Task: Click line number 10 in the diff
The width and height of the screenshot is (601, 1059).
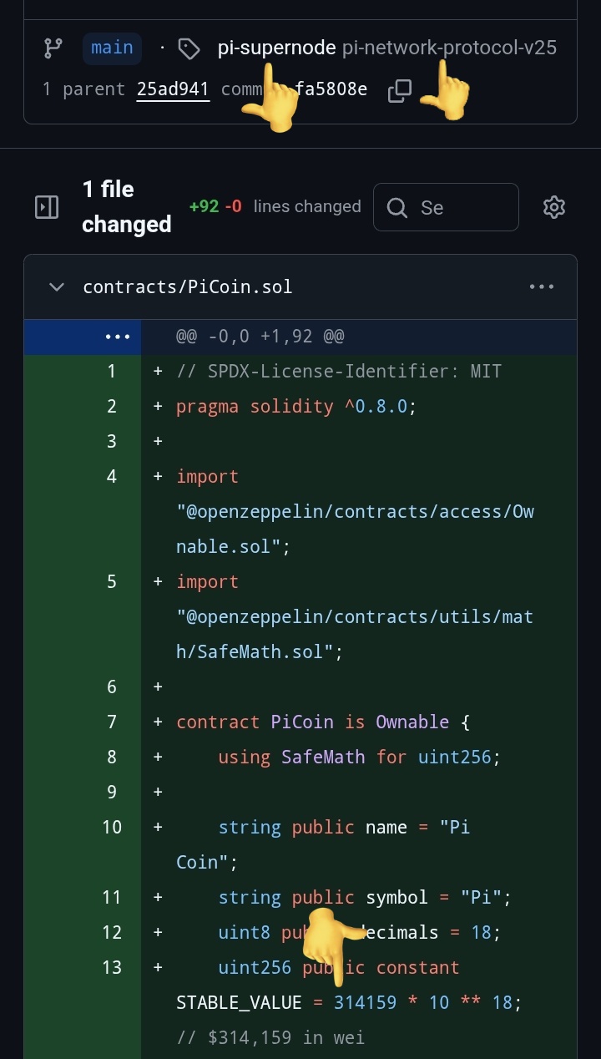Action: [112, 827]
